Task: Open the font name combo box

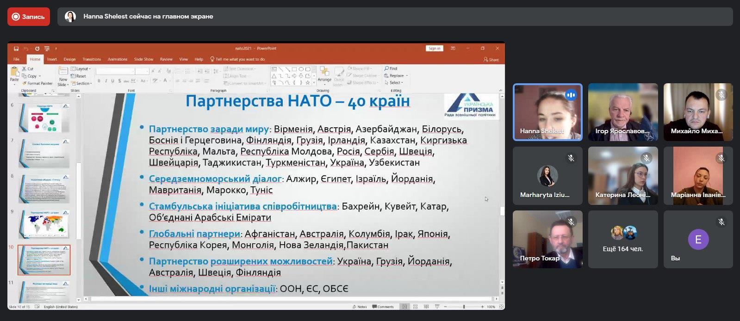Action: tap(115, 71)
